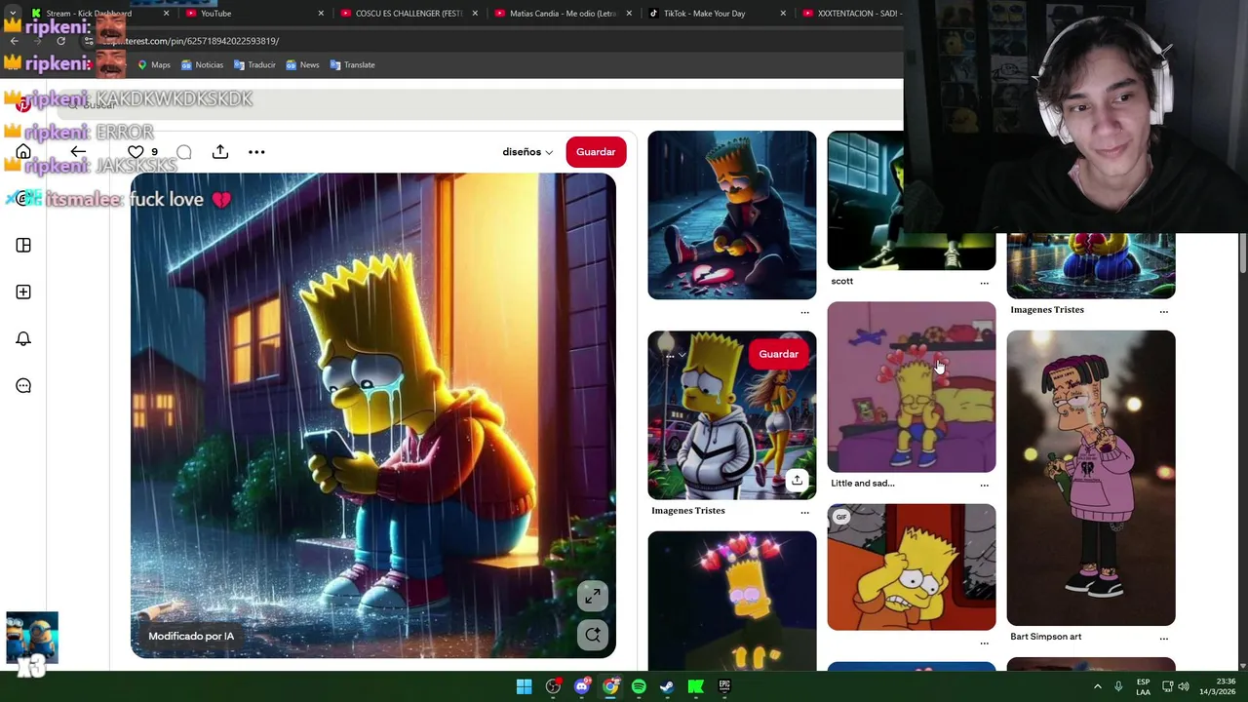
Task: Open the comments bubble icon on the pin
Action: 184,152
